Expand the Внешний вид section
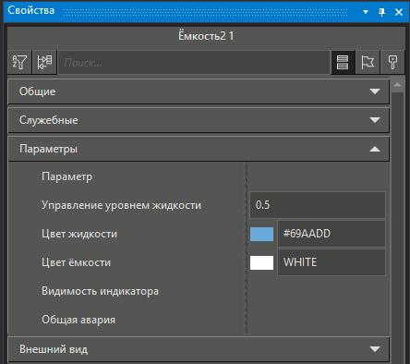Viewport: 410px width, 364px height. click(199, 349)
